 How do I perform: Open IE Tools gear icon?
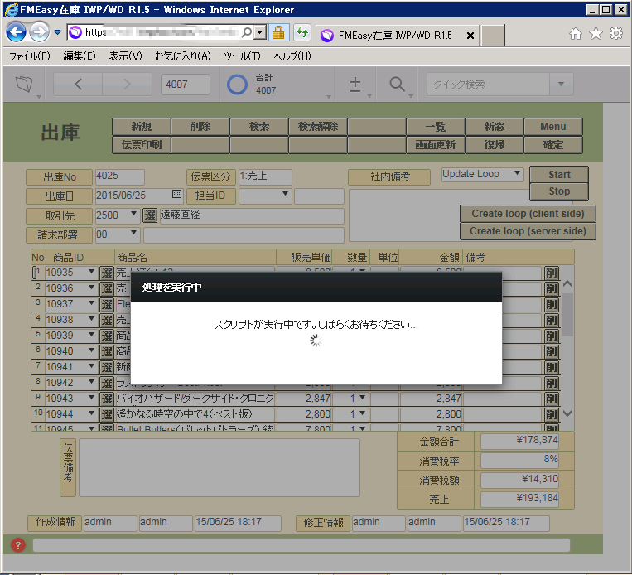click(616, 34)
